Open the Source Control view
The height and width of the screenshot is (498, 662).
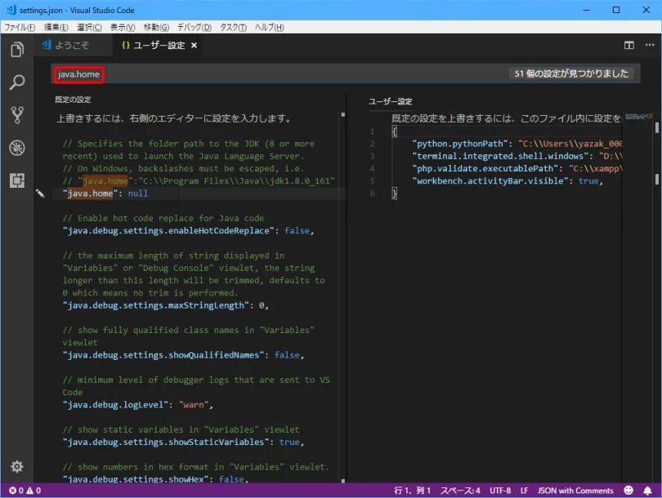tap(17, 114)
